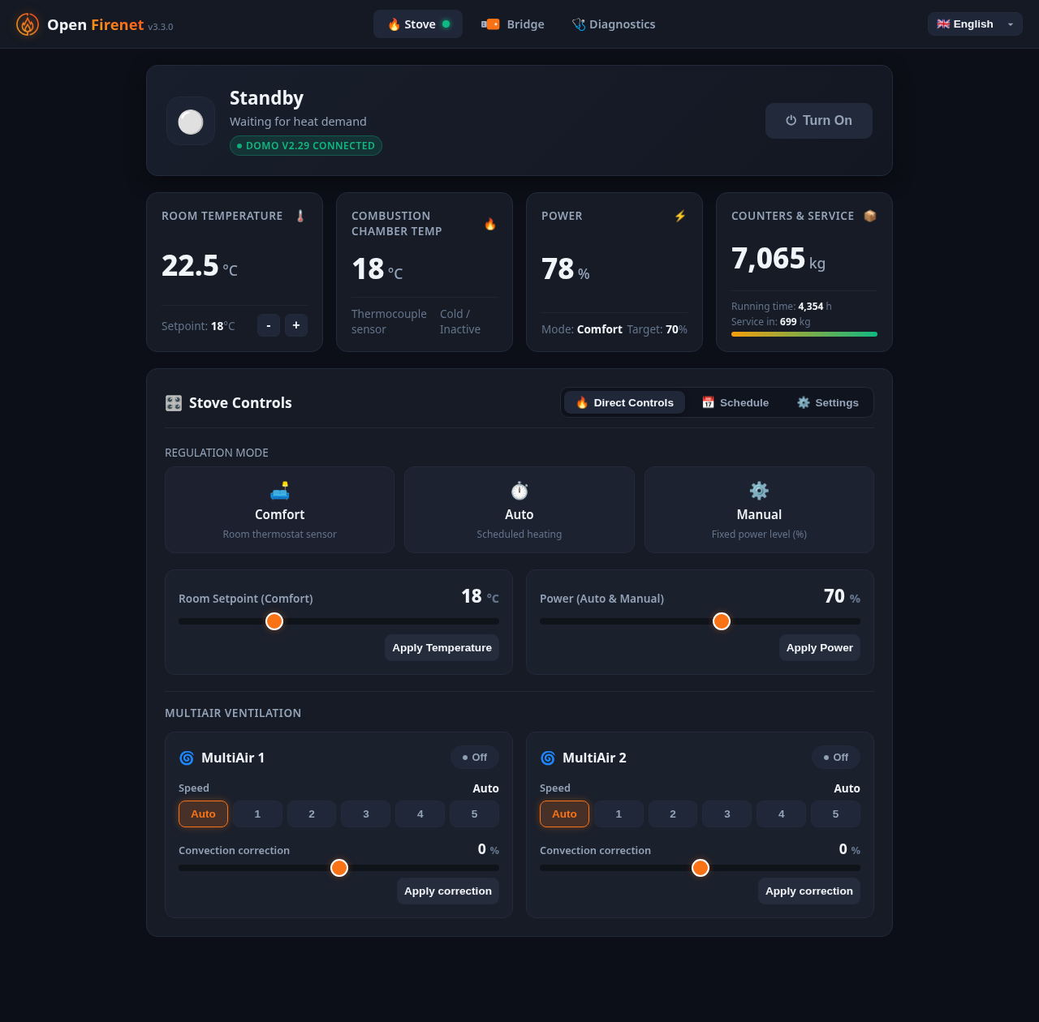Click the lightning bolt icon on Power card
This screenshot has height=1022, width=1039.
pos(680,216)
